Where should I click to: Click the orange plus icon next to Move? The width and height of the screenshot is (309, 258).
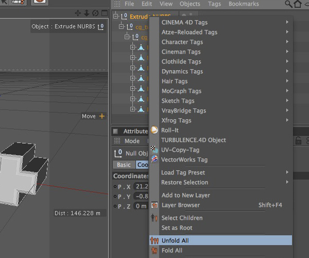click(x=102, y=116)
